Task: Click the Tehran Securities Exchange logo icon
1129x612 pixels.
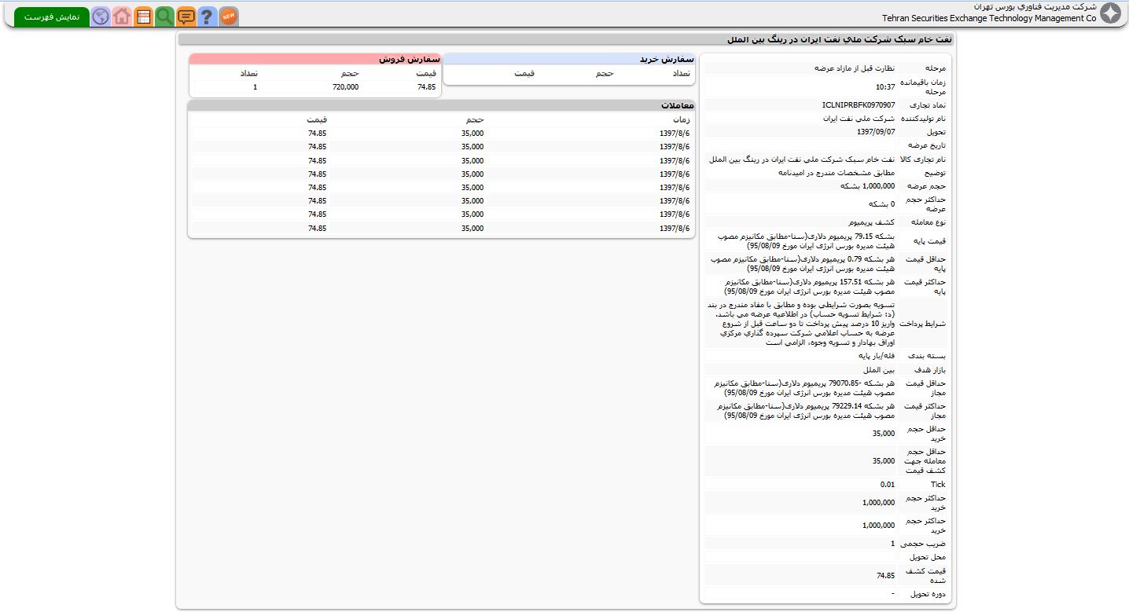Action: coord(1110,13)
